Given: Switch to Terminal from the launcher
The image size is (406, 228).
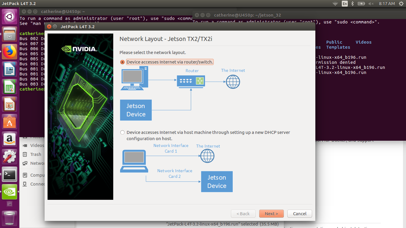Looking at the screenshot, I should [10, 174].
